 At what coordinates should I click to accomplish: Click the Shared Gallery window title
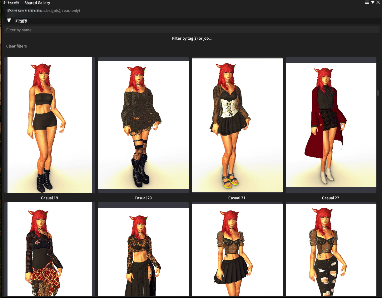coord(37,2)
